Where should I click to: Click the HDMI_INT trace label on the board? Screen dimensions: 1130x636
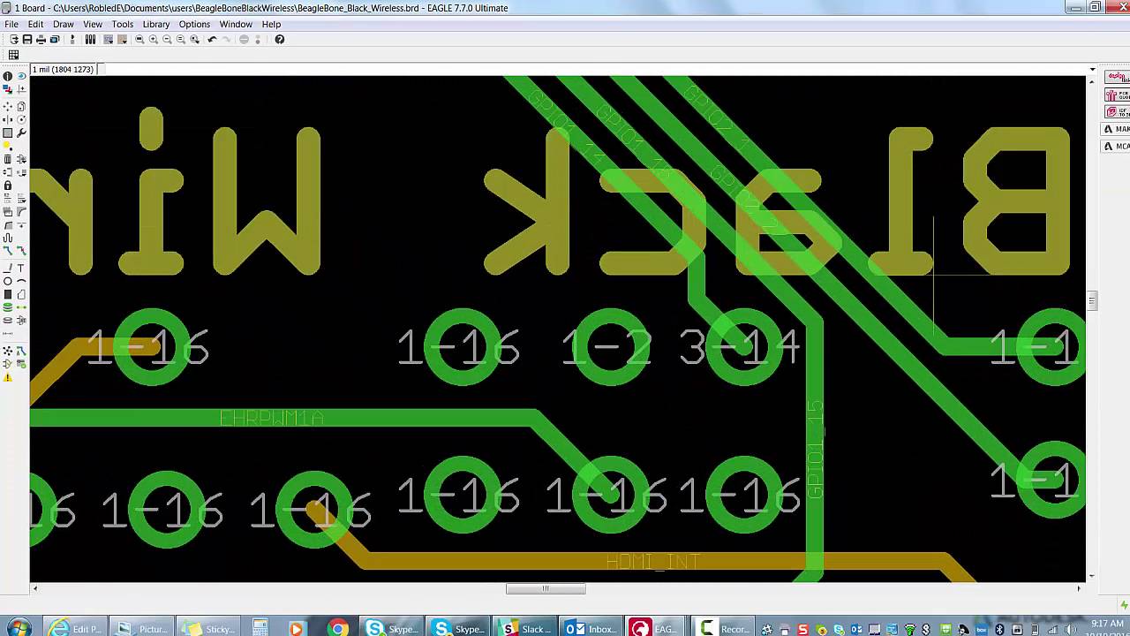pos(653,562)
